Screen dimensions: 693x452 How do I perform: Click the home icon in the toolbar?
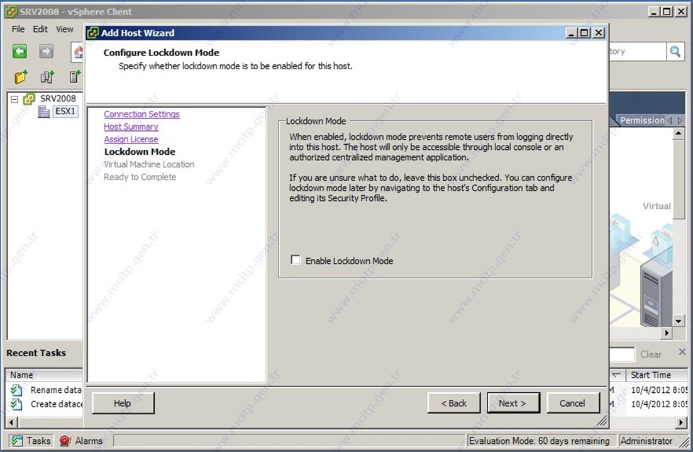pos(78,52)
